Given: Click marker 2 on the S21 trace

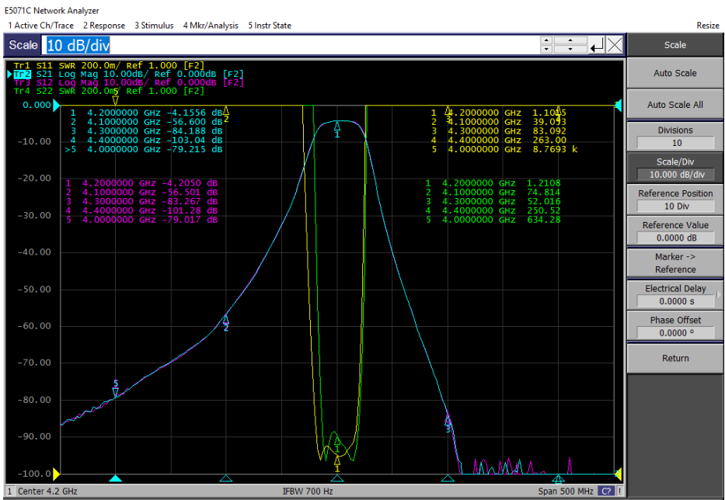Looking at the screenshot, I should tap(225, 319).
